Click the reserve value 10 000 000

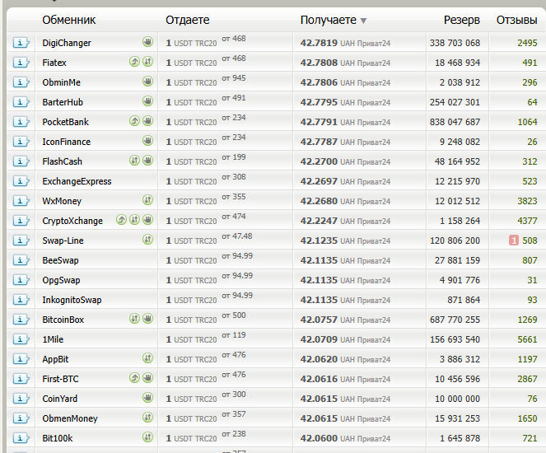(457, 399)
